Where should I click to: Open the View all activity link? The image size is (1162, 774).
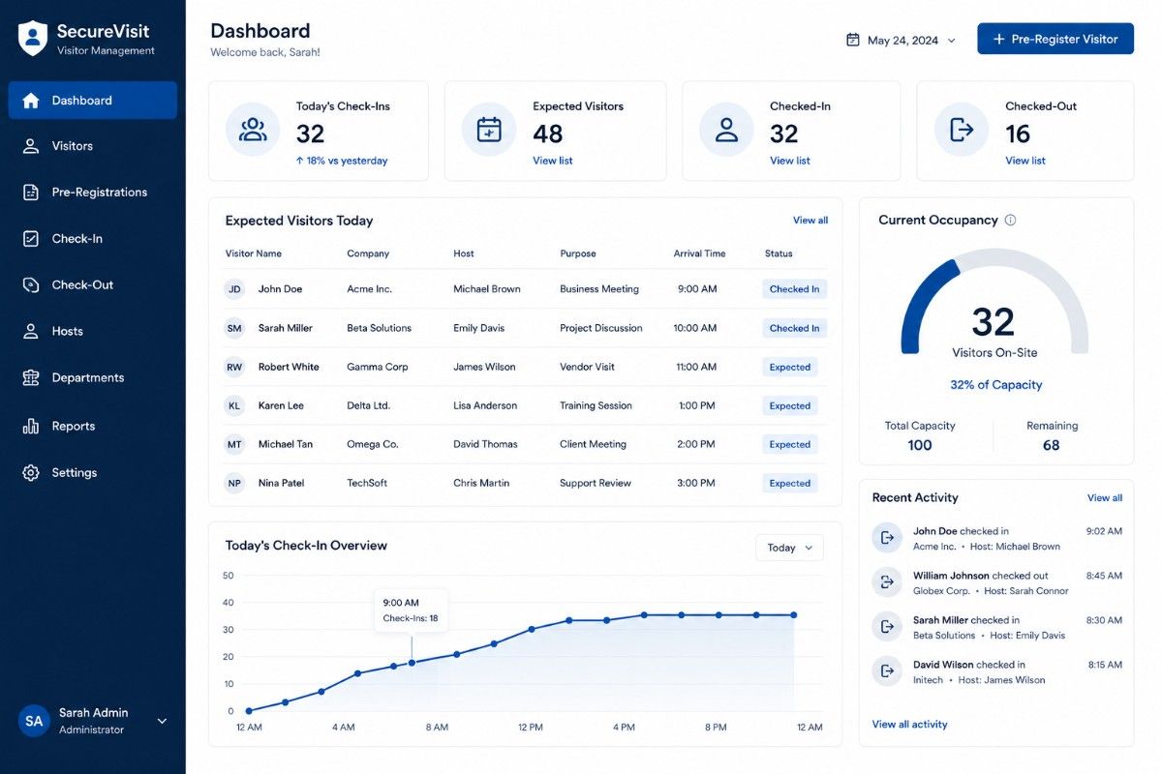coord(909,724)
